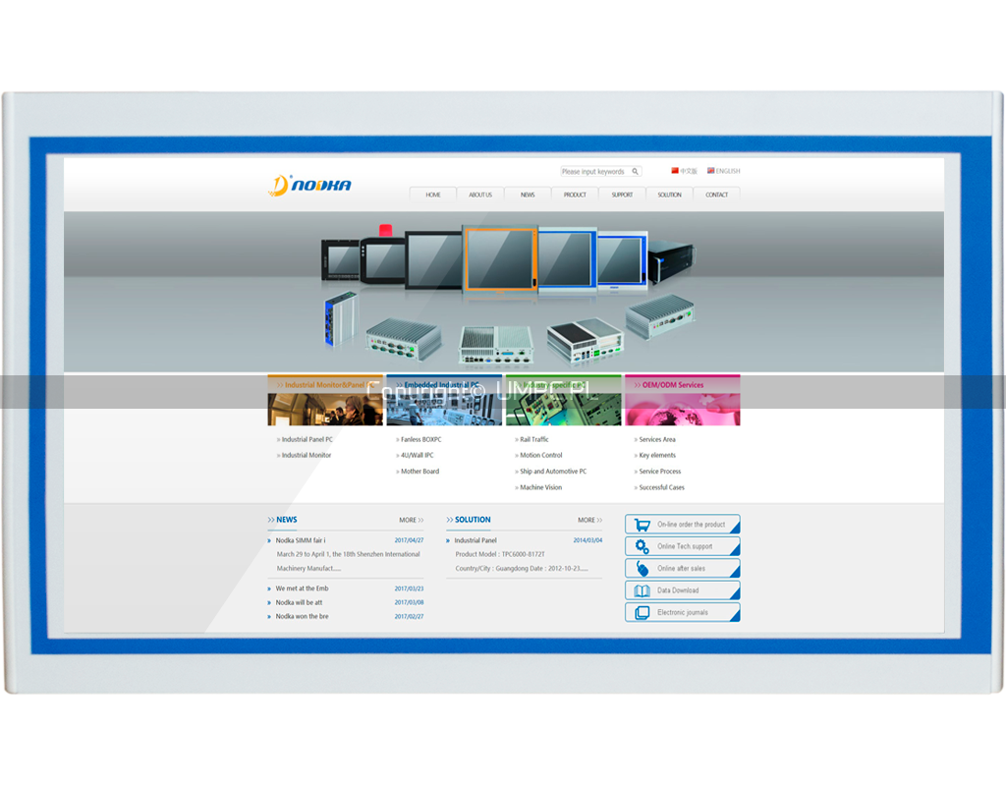The image size is (1006, 786).
Task: Click the Data Download book icon
Action: [642, 590]
